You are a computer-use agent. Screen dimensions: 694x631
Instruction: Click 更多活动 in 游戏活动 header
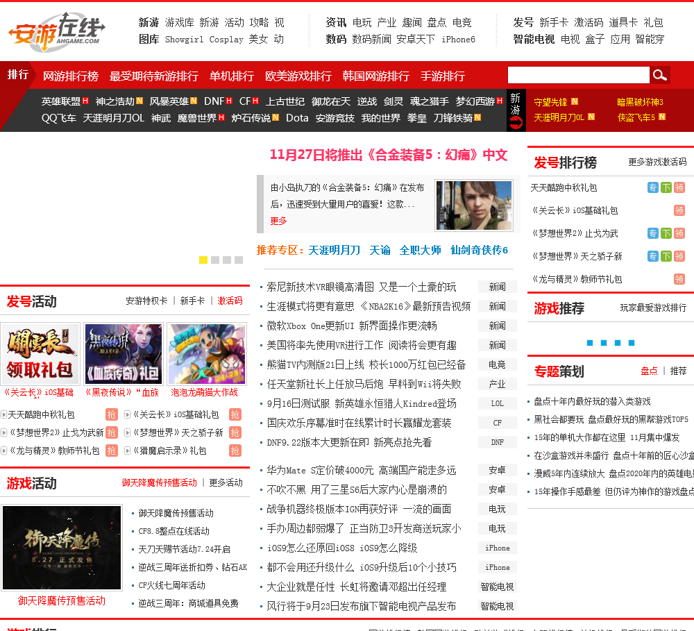226,482
